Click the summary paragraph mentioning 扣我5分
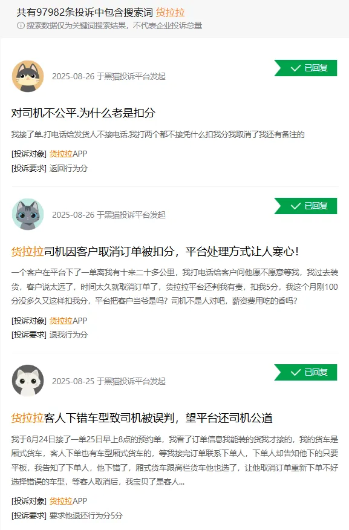The width and height of the screenshot is (349, 530). coord(175,287)
